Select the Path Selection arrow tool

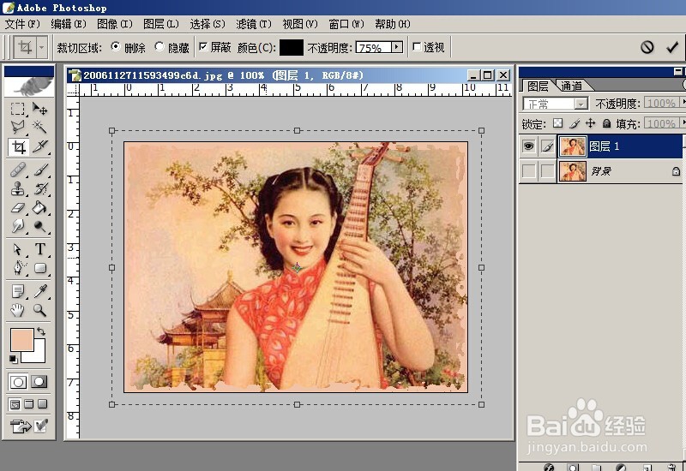pyautogui.click(x=17, y=249)
